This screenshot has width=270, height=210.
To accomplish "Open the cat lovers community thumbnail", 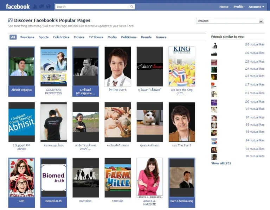I will click(150, 122).
